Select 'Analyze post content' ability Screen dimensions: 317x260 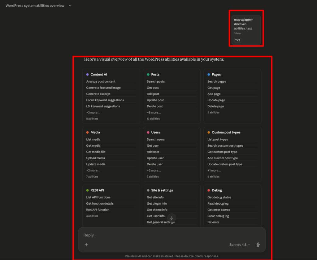(x=101, y=81)
